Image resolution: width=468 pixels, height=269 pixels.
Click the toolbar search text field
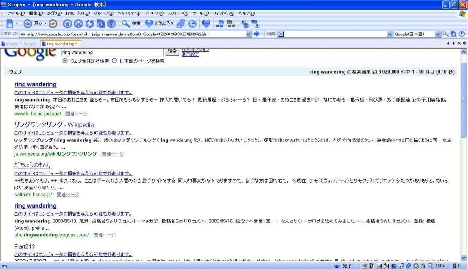pyautogui.click(x=334, y=34)
